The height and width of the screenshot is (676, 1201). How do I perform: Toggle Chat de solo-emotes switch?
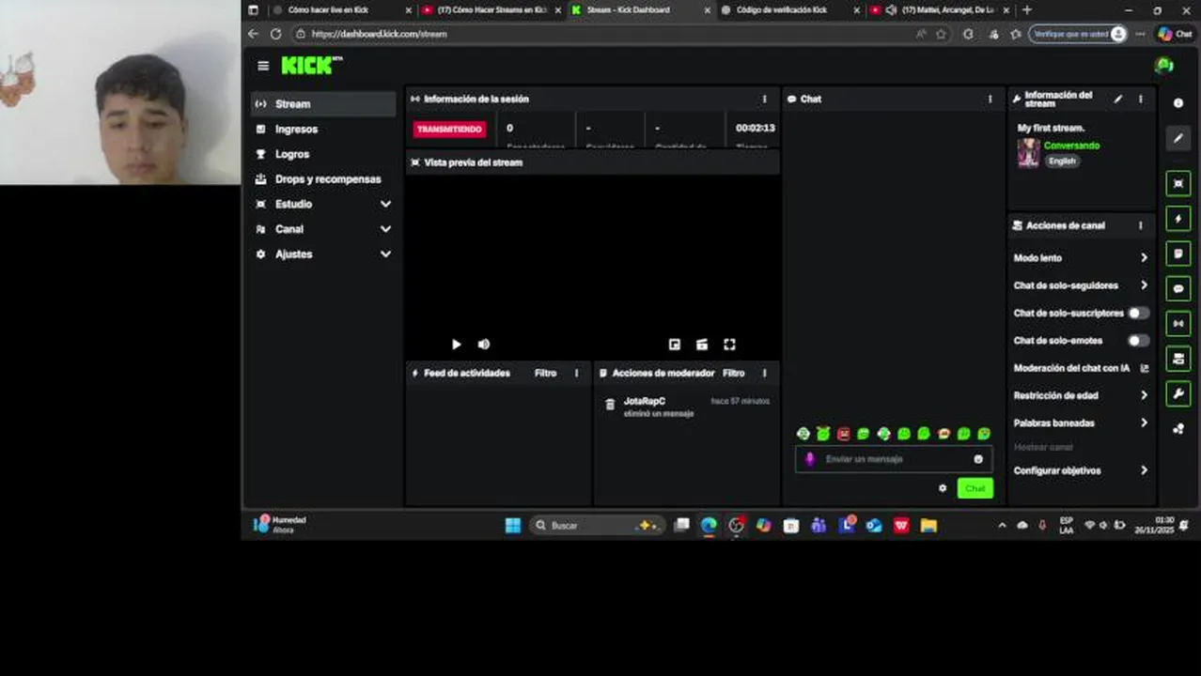coord(1138,341)
